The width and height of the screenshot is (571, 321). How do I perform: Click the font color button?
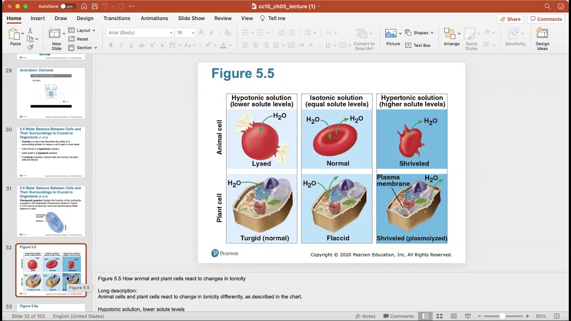point(223,45)
